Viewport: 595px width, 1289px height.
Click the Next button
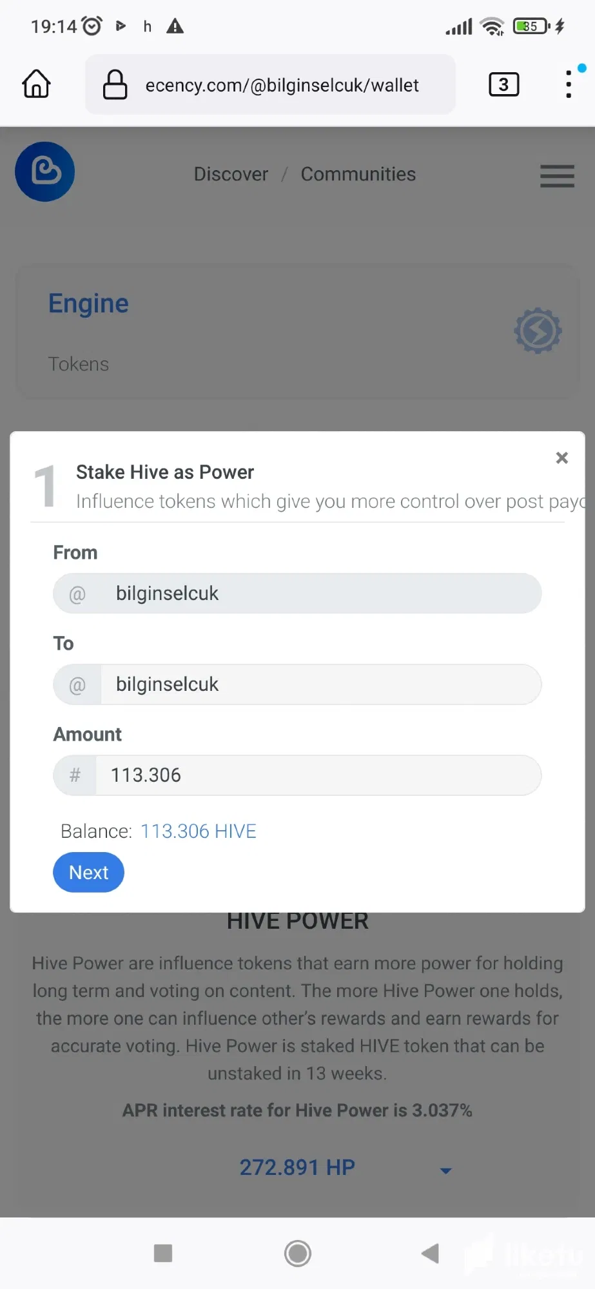[x=88, y=872]
